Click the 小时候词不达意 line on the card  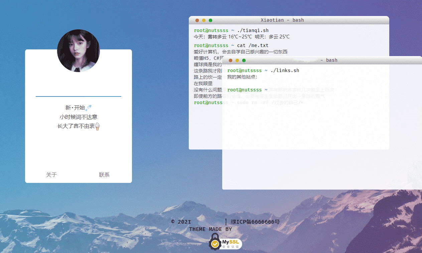pyautogui.click(x=79, y=117)
